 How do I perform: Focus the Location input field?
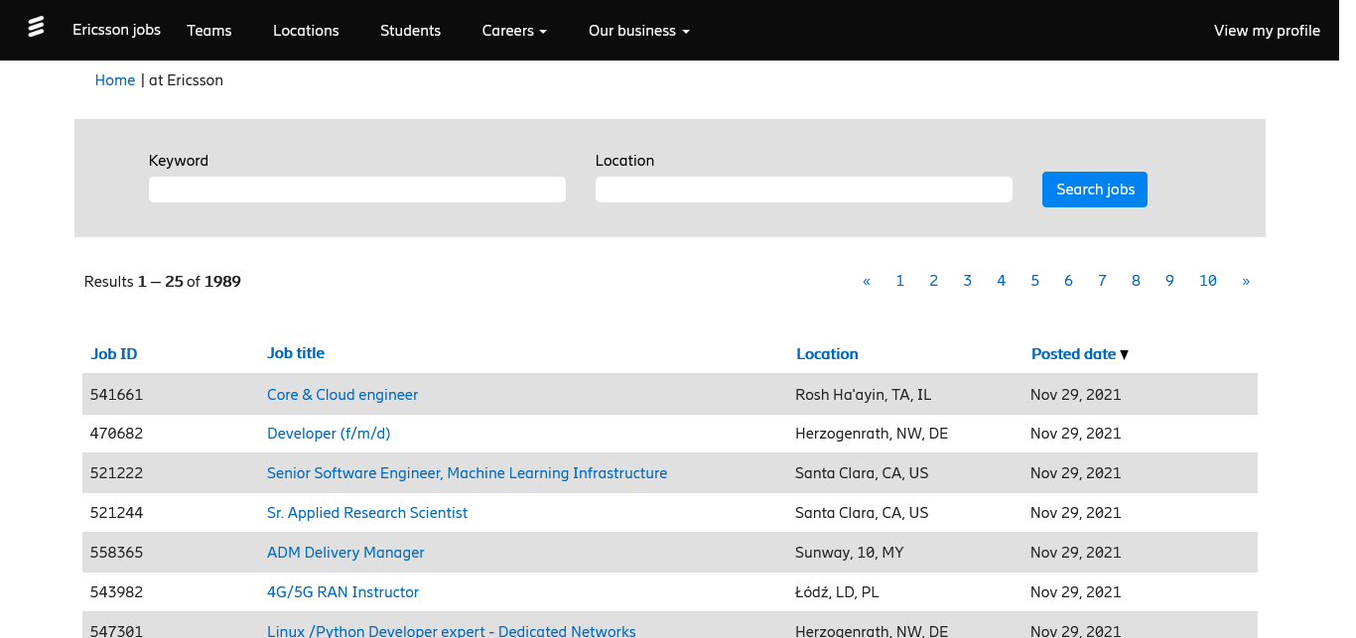tap(804, 190)
